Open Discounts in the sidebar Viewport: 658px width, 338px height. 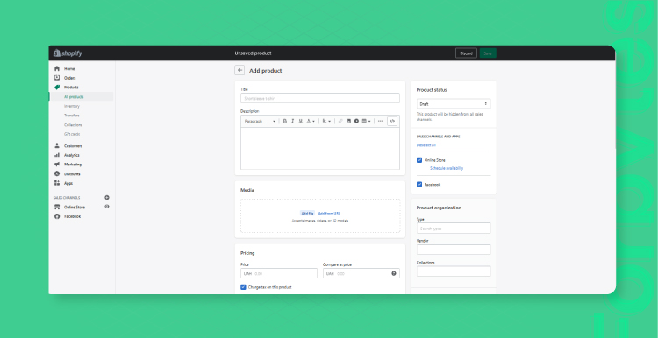click(72, 173)
